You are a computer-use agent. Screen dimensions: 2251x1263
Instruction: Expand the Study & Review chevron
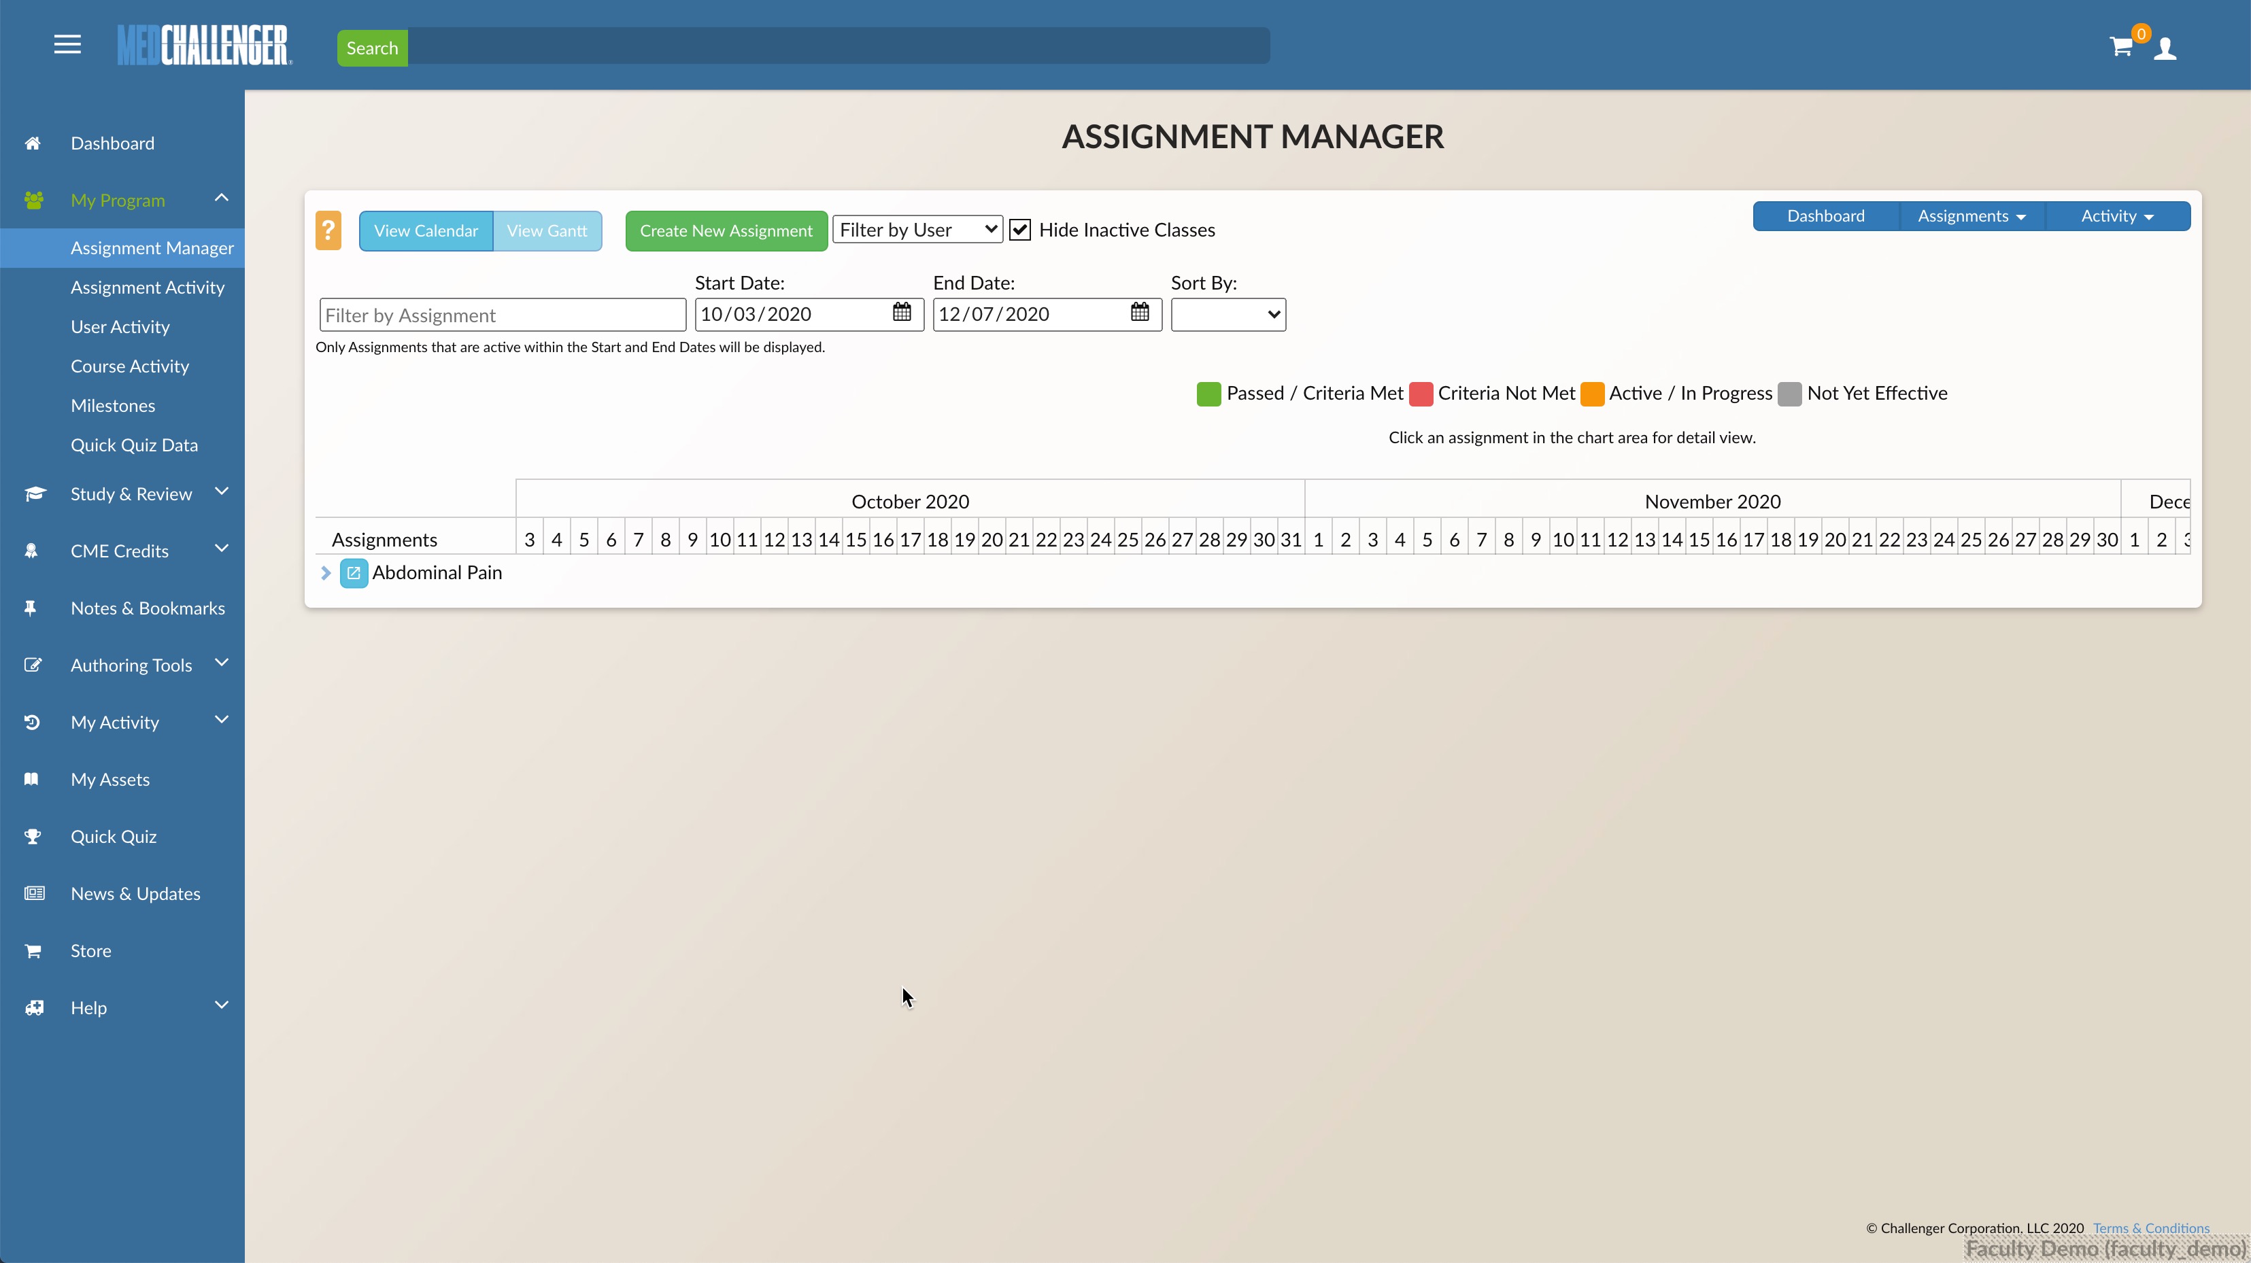[x=221, y=491]
